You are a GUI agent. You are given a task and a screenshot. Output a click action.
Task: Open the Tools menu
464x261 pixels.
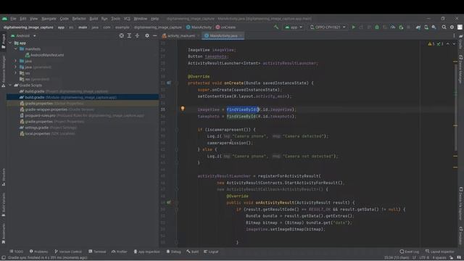click(x=116, y=19)
